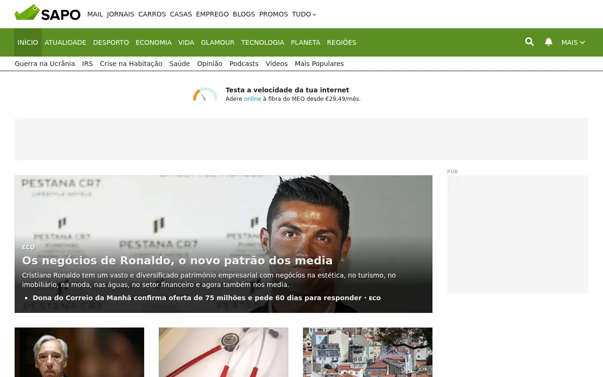Open PROMOS link
This screenshot has height=377, width=603.
[x=274, y=14]
